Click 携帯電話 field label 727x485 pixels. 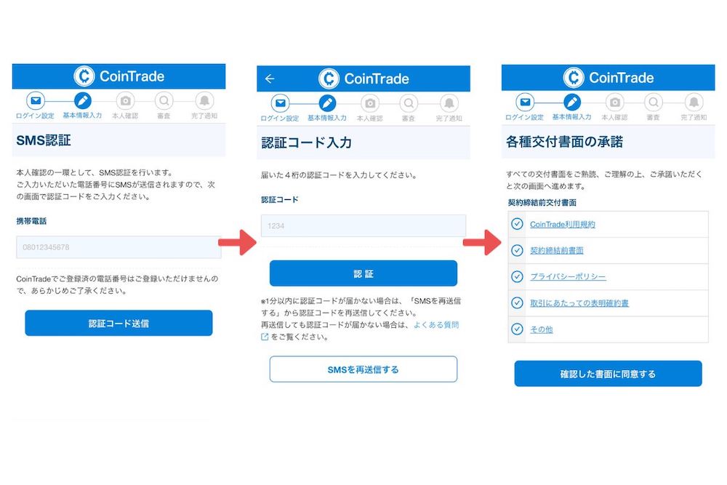point(31,221)
